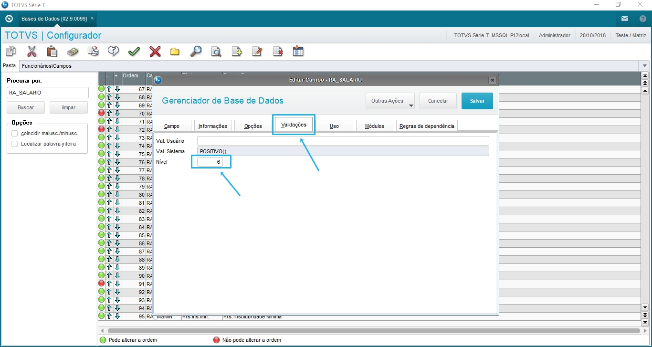The image size is (652, 347).
Task: Click the Paste clipboard icon
Action: click(52, 51)
